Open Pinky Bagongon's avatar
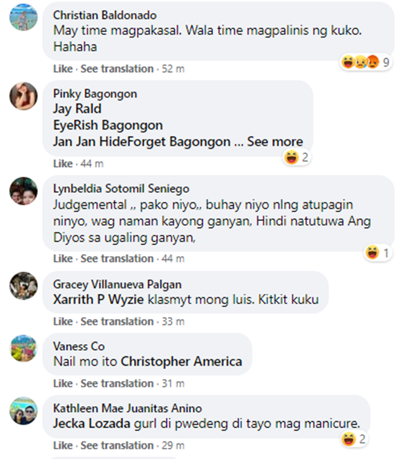 click(x=24, y=96)
